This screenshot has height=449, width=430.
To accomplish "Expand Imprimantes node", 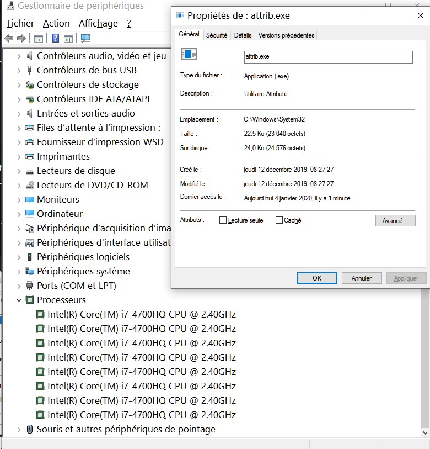I will [19, 157].
